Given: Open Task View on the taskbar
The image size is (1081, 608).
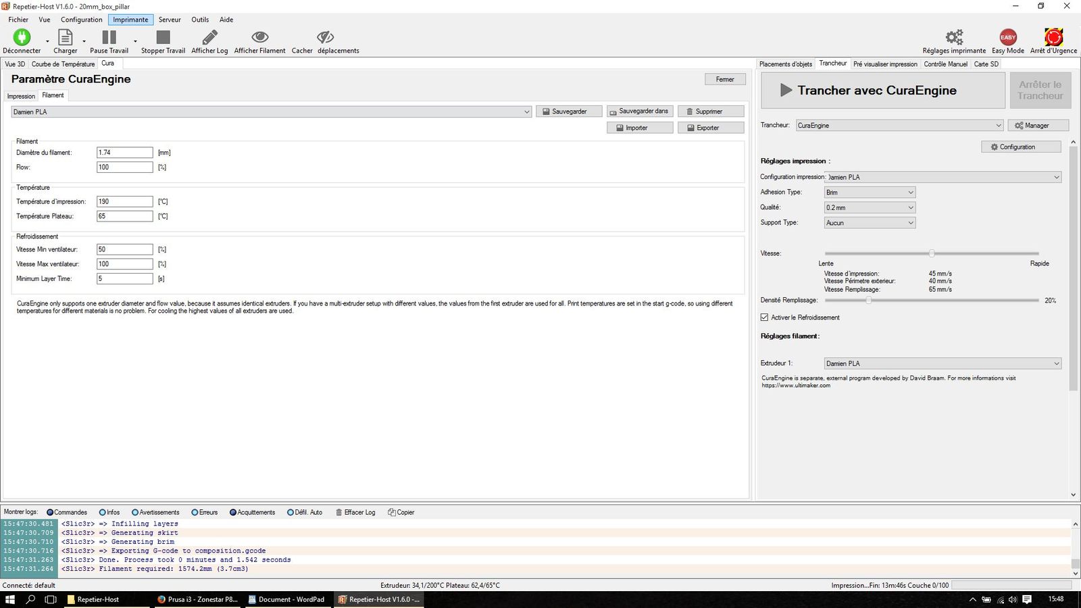Looking at the screenshot, I should pyautogui.click(x=51, y=599).
